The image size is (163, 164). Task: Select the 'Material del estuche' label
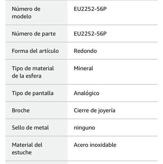pos(27,149)
